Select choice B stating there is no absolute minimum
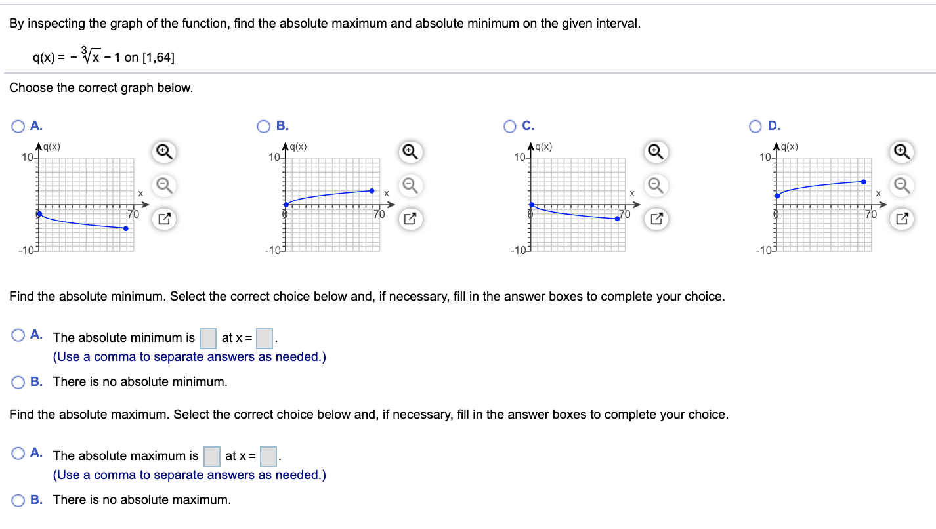 pyautogui.click(x=18, y=382)
